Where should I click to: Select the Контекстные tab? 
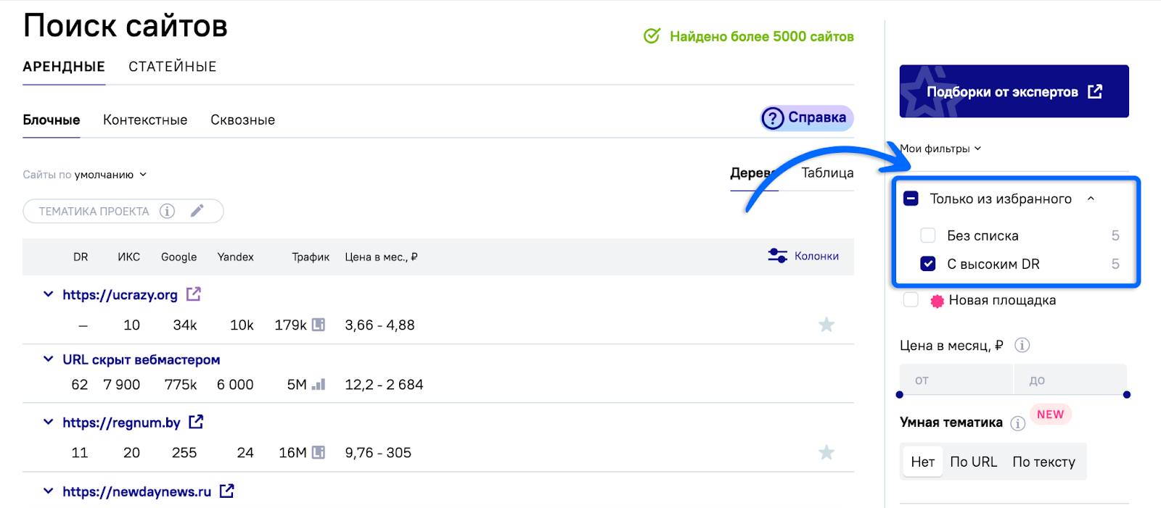[145, 120]
